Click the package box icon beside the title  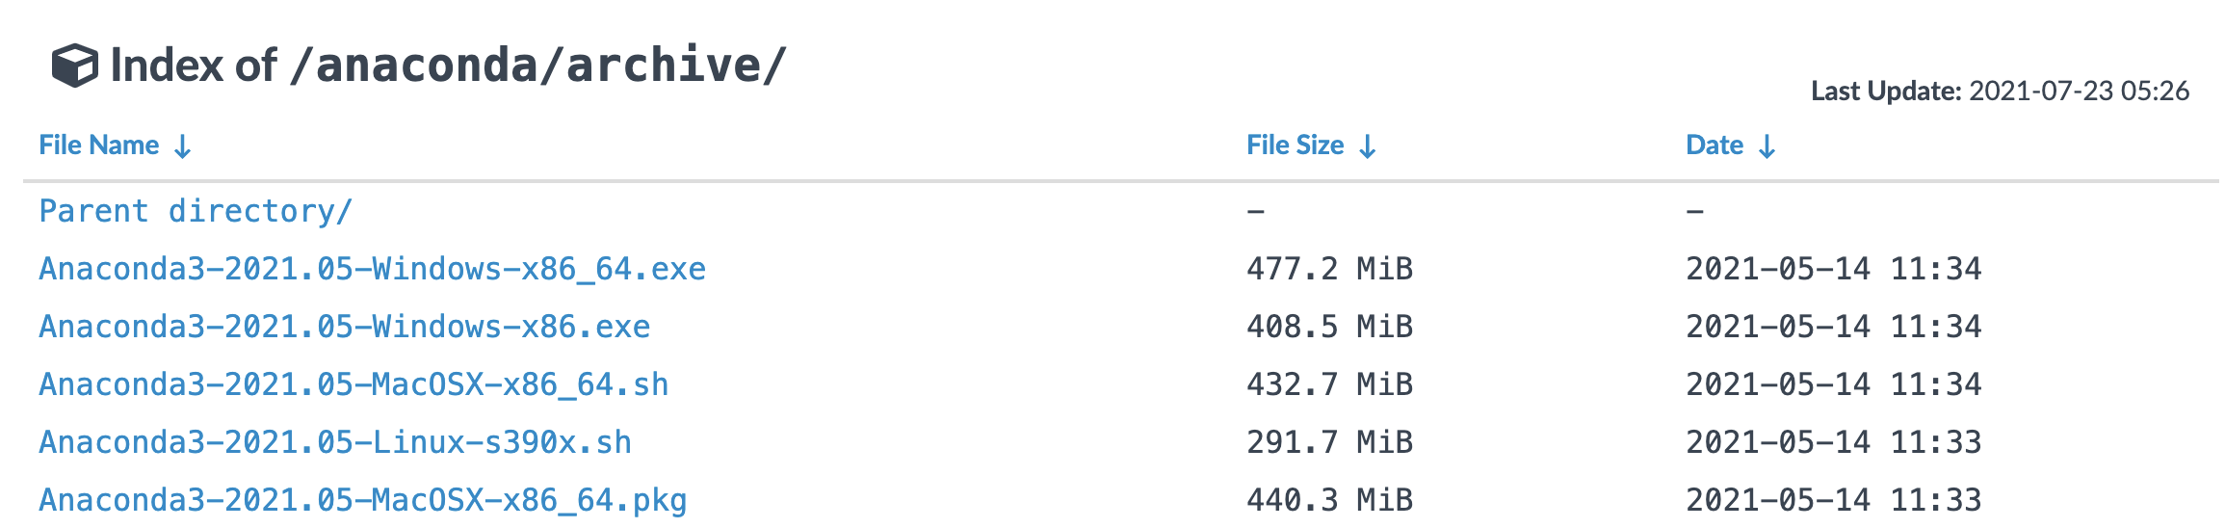[74, 66]
